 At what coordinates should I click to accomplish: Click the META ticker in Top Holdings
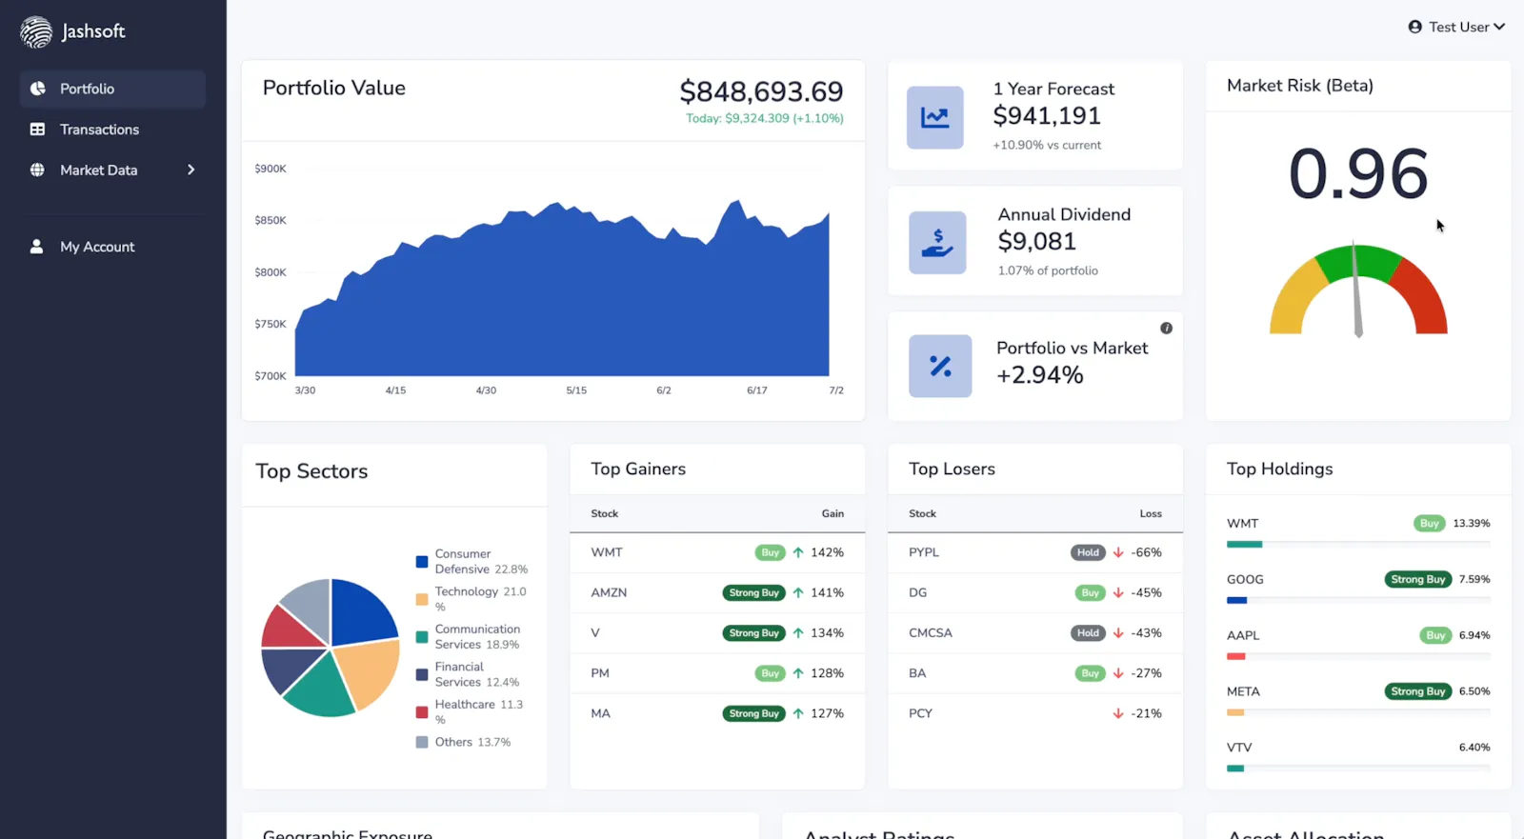[x=1243, y=691]
